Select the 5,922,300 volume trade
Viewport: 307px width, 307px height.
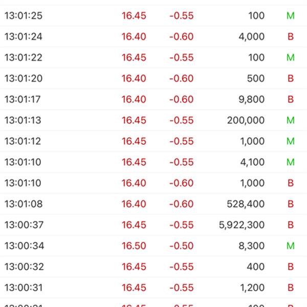coord(242,225)
